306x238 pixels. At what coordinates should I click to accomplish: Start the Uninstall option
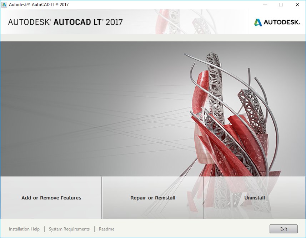pos(255,198)
